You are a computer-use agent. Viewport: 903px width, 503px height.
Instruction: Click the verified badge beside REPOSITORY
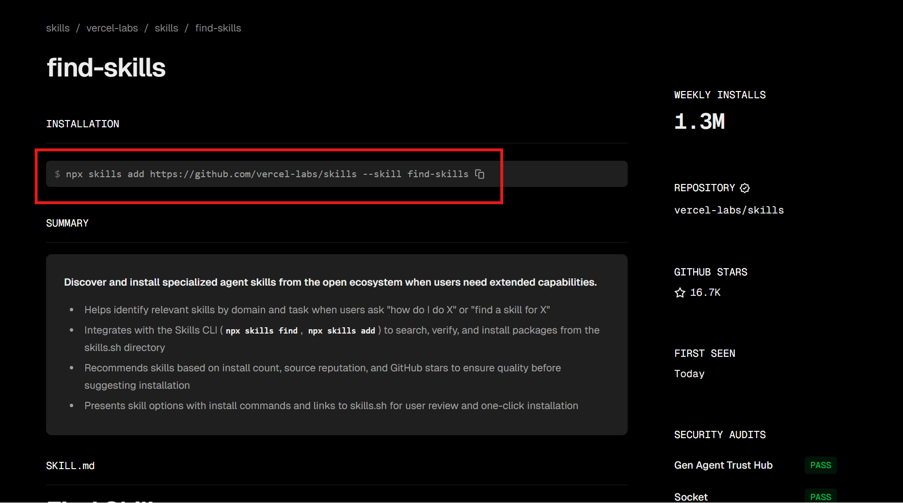point(745,188)
